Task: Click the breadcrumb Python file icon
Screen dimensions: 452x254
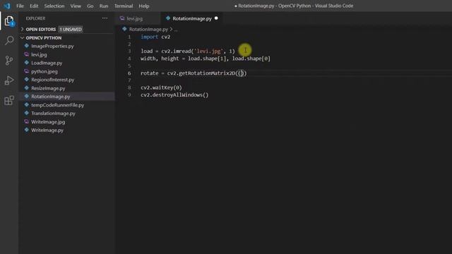Action: tap(124, 29)
